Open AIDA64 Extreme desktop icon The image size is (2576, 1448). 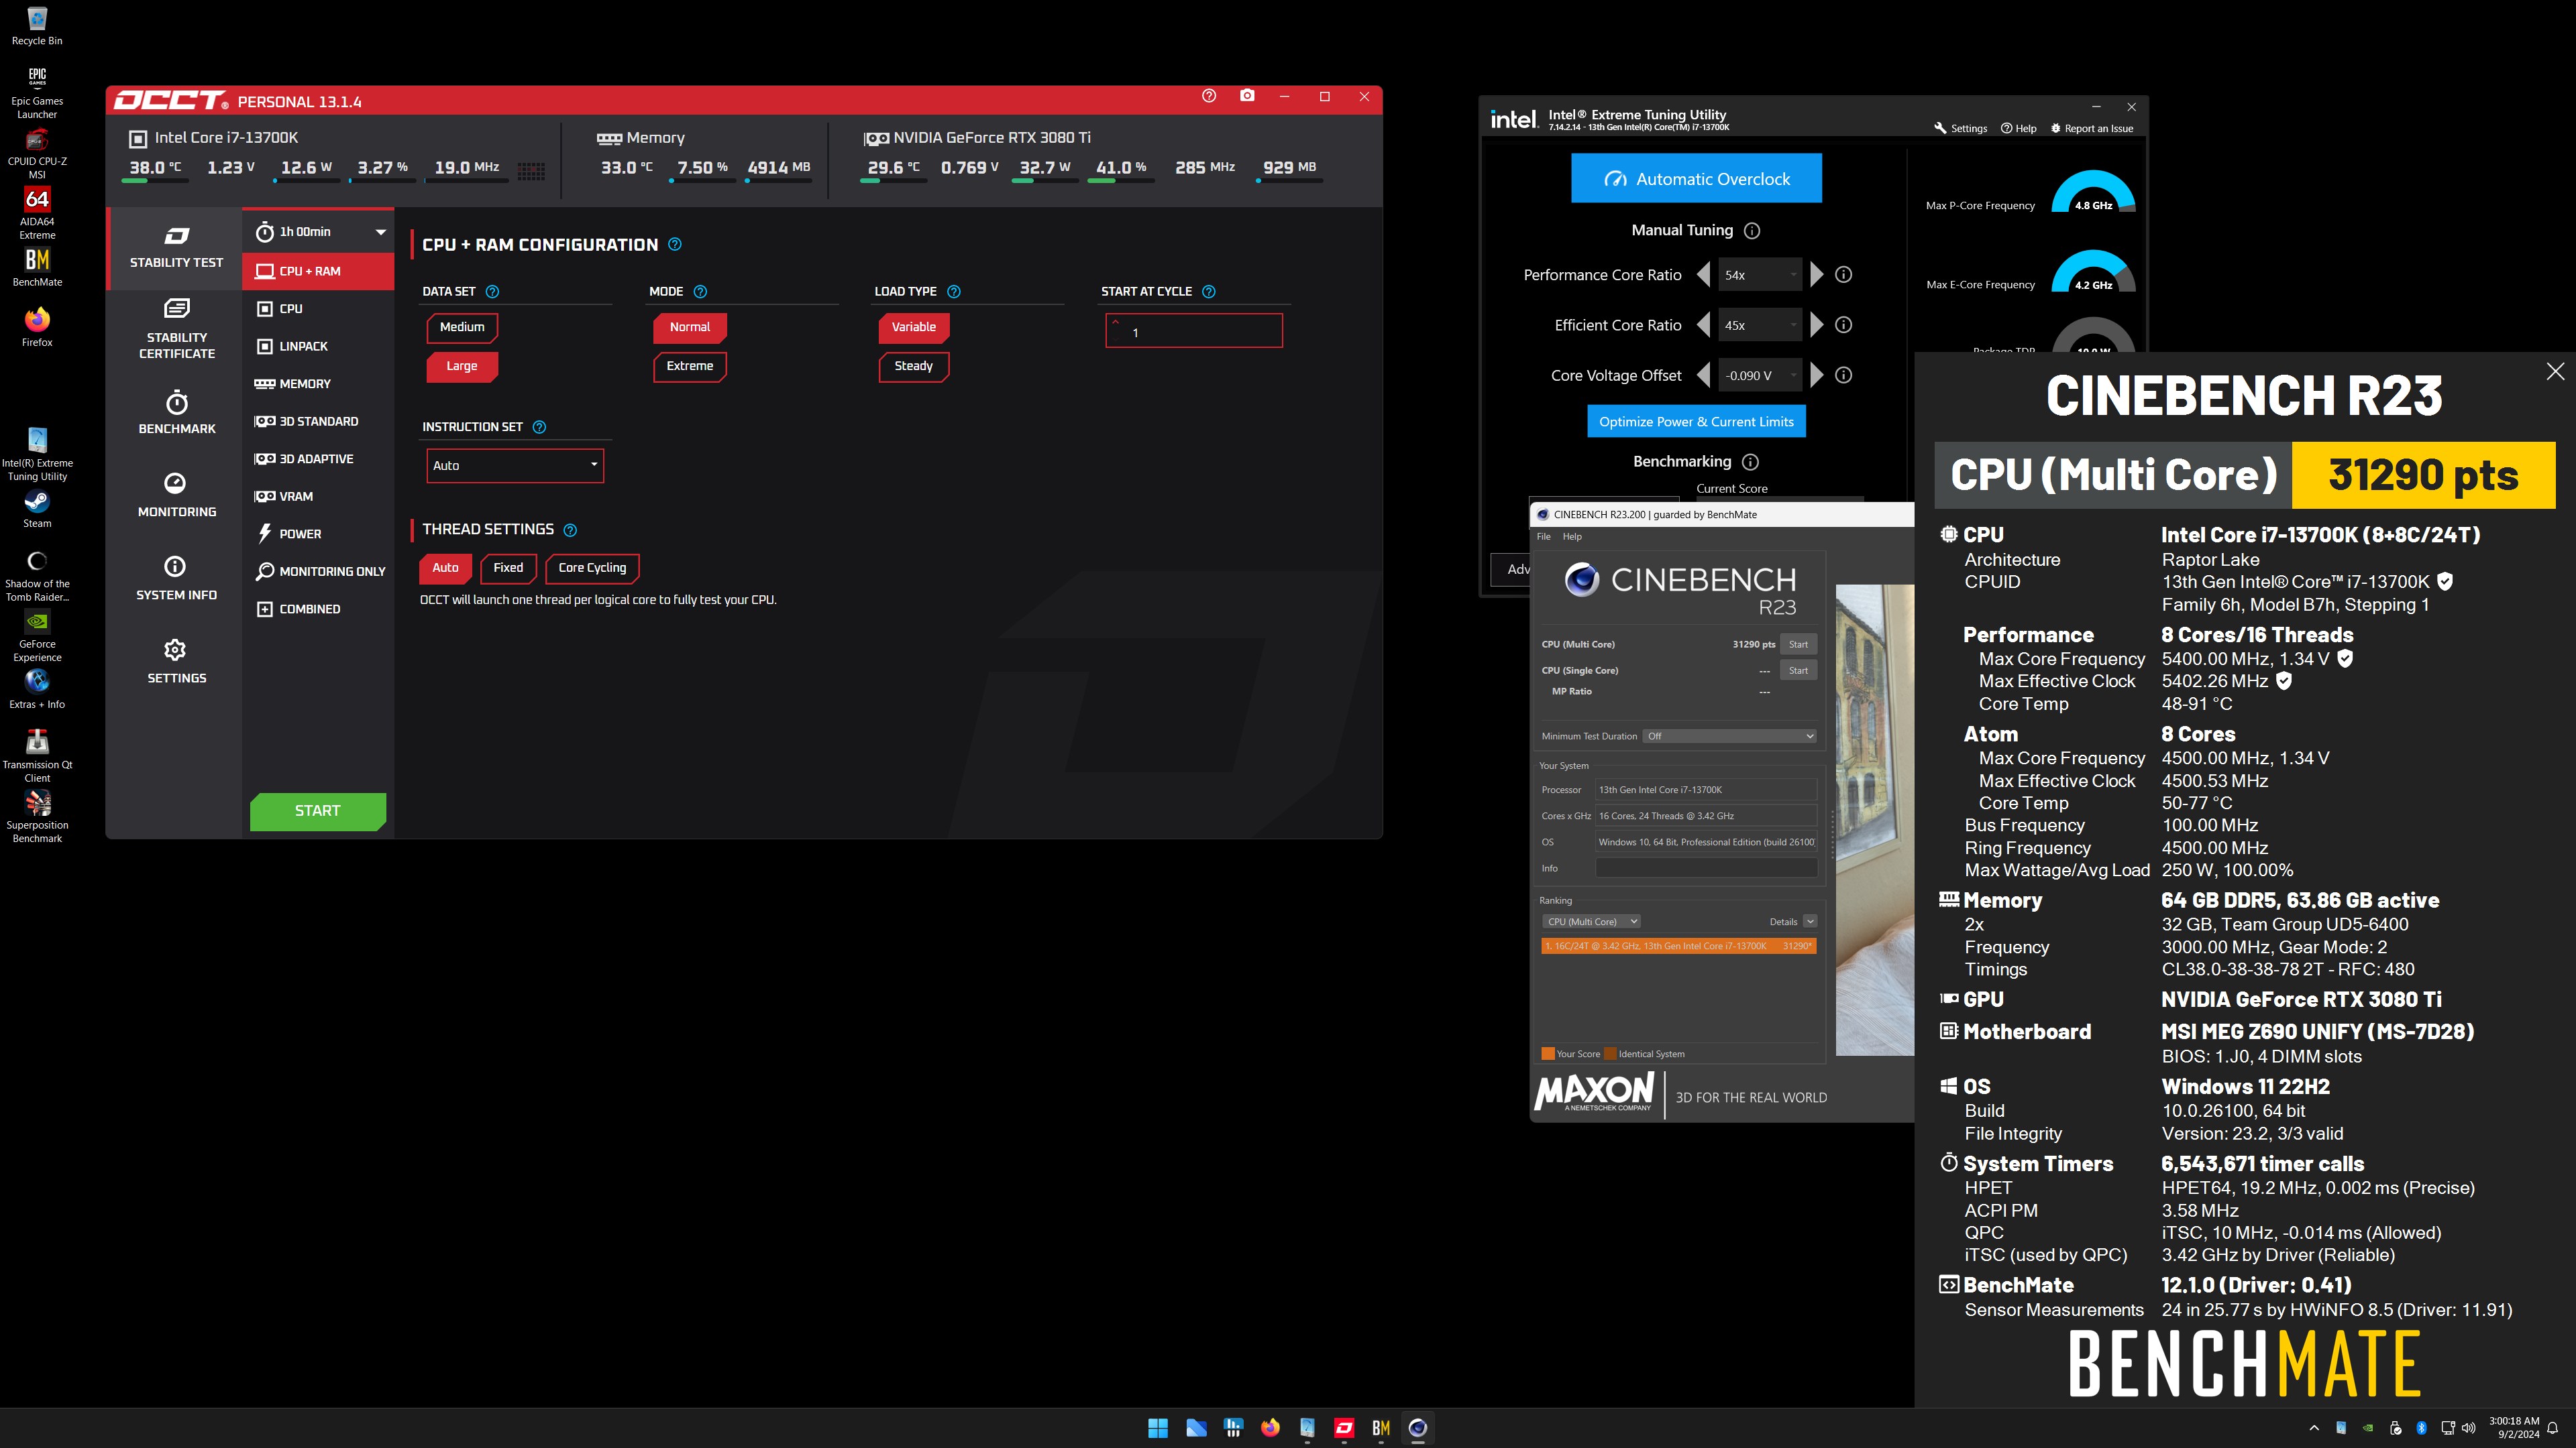pos(37,213)
